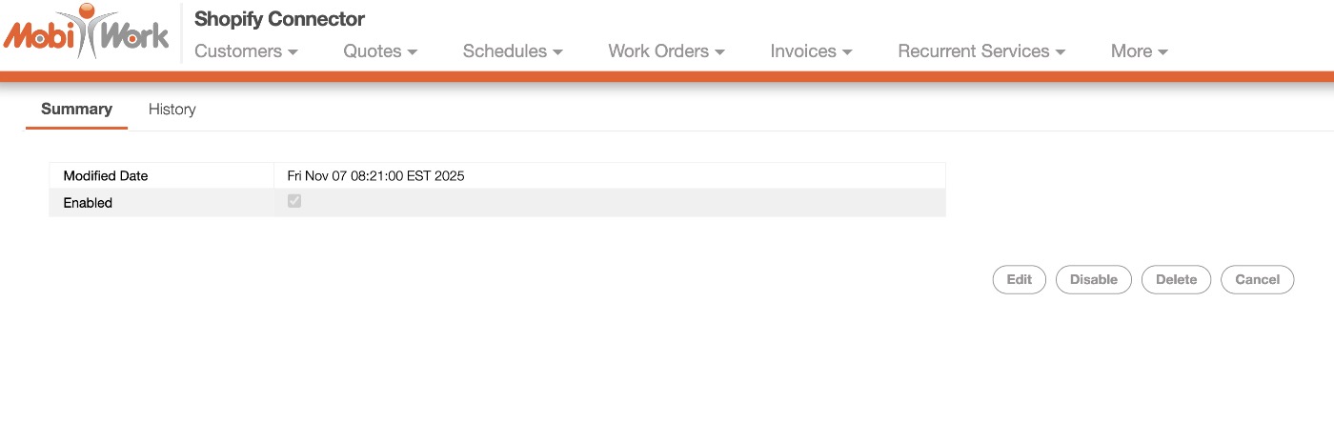Click the Modified Date row label
The width and height of the screenshot is (1334, 423).
(106, 175)
